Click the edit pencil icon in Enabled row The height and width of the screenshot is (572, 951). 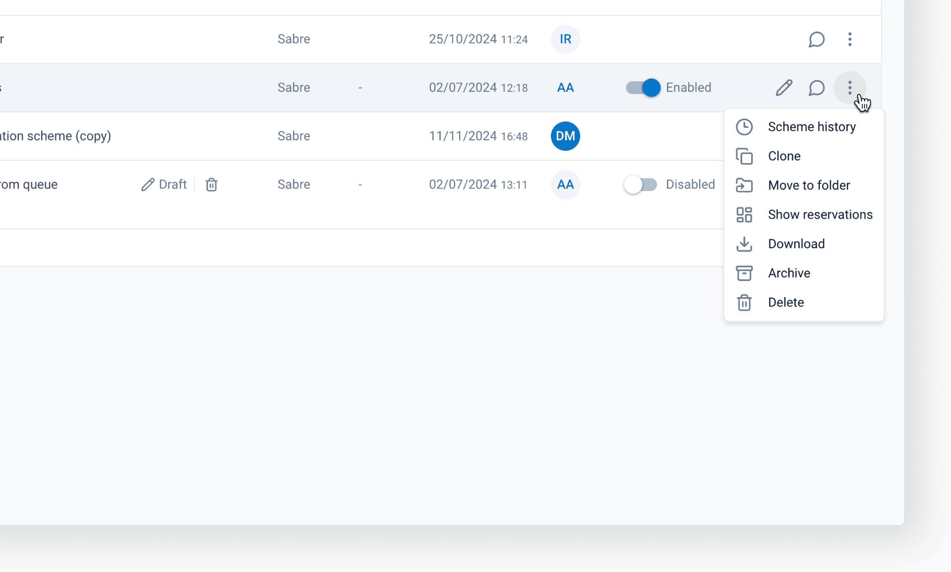pos(783,87)
